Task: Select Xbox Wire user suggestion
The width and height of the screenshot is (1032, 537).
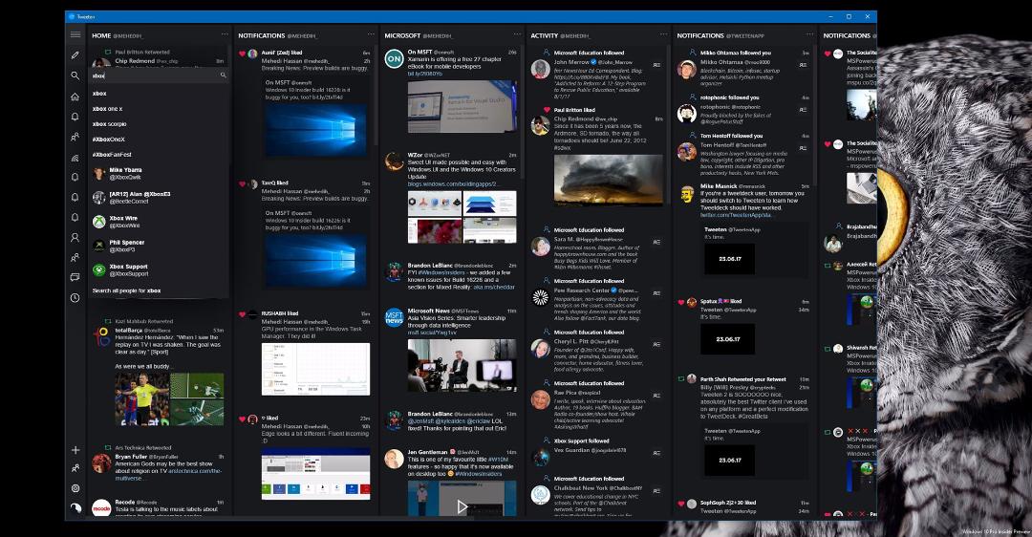Action: point(159,222)
